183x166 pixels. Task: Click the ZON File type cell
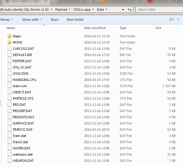pos(126,74)
